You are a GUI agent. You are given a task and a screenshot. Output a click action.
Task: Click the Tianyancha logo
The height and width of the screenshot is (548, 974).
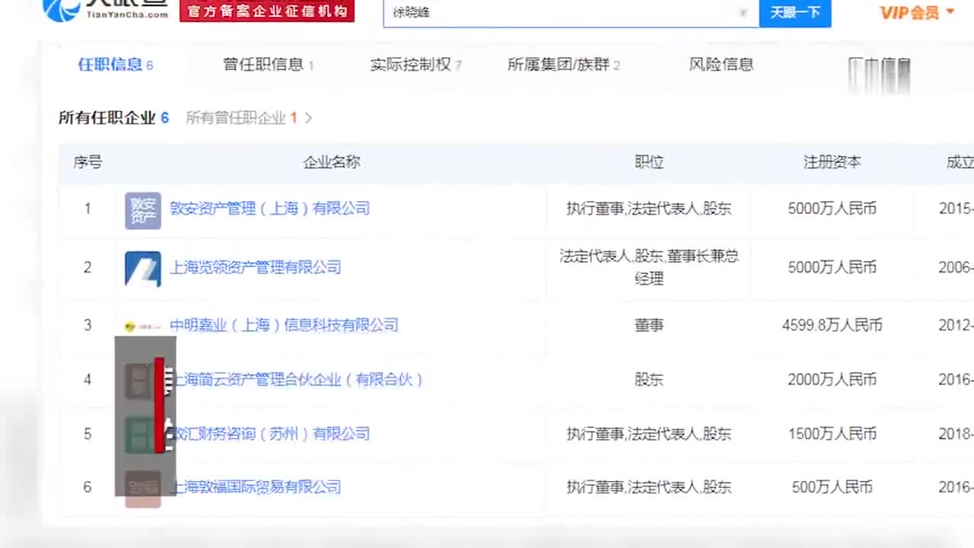coord(84,11)
